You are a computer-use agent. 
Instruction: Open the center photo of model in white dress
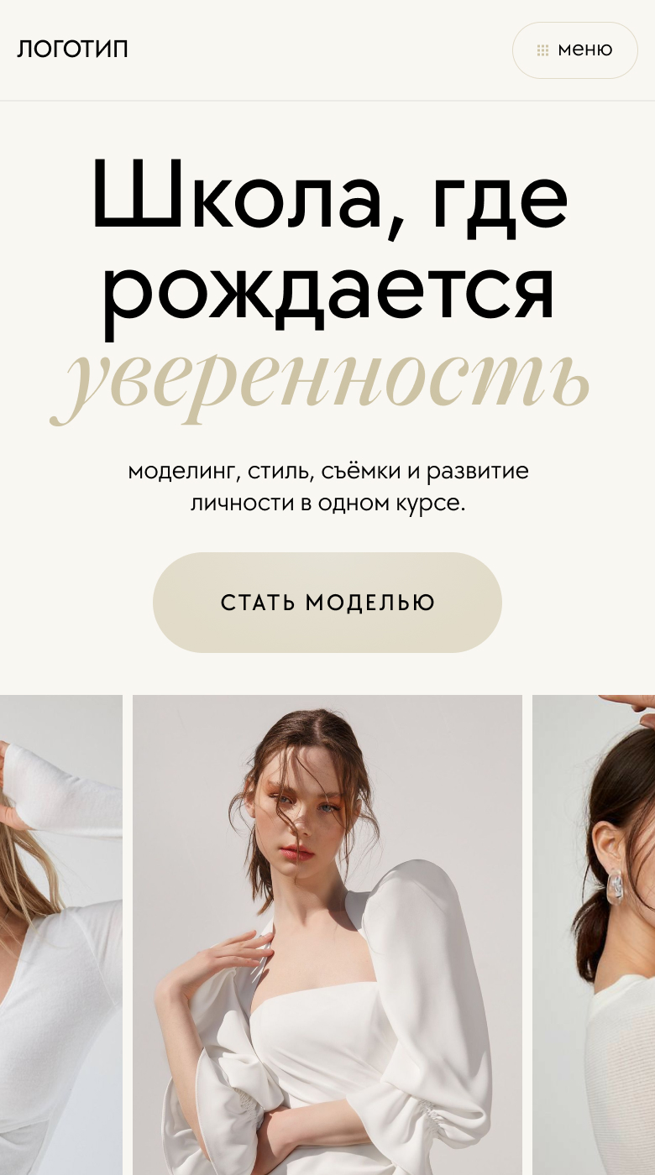point(327,935)
